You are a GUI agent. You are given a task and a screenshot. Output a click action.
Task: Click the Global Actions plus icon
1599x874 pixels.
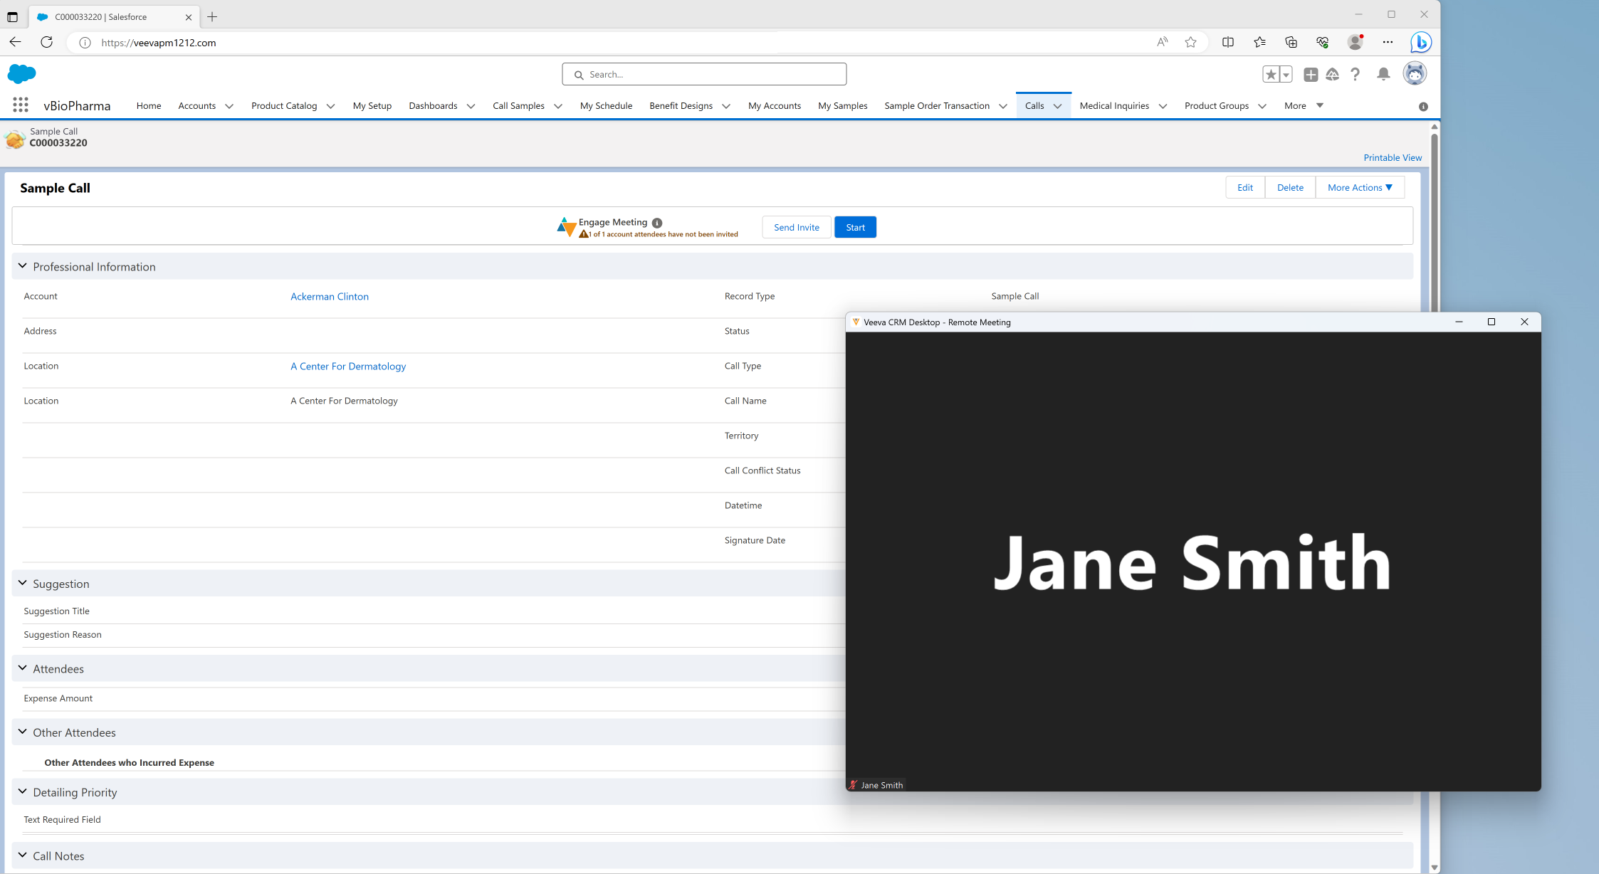1310,74
